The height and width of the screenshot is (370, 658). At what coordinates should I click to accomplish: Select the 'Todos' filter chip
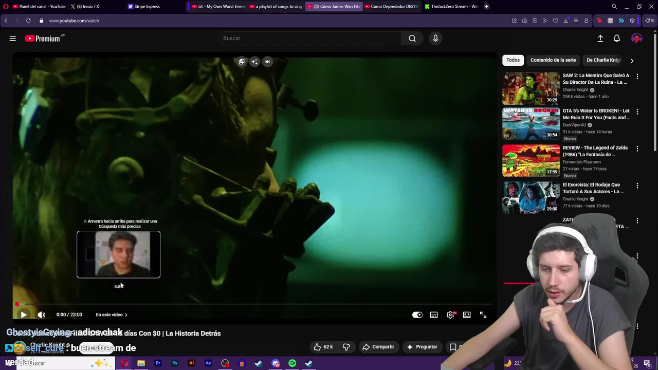pyautogui.click(x=513, y=60)
